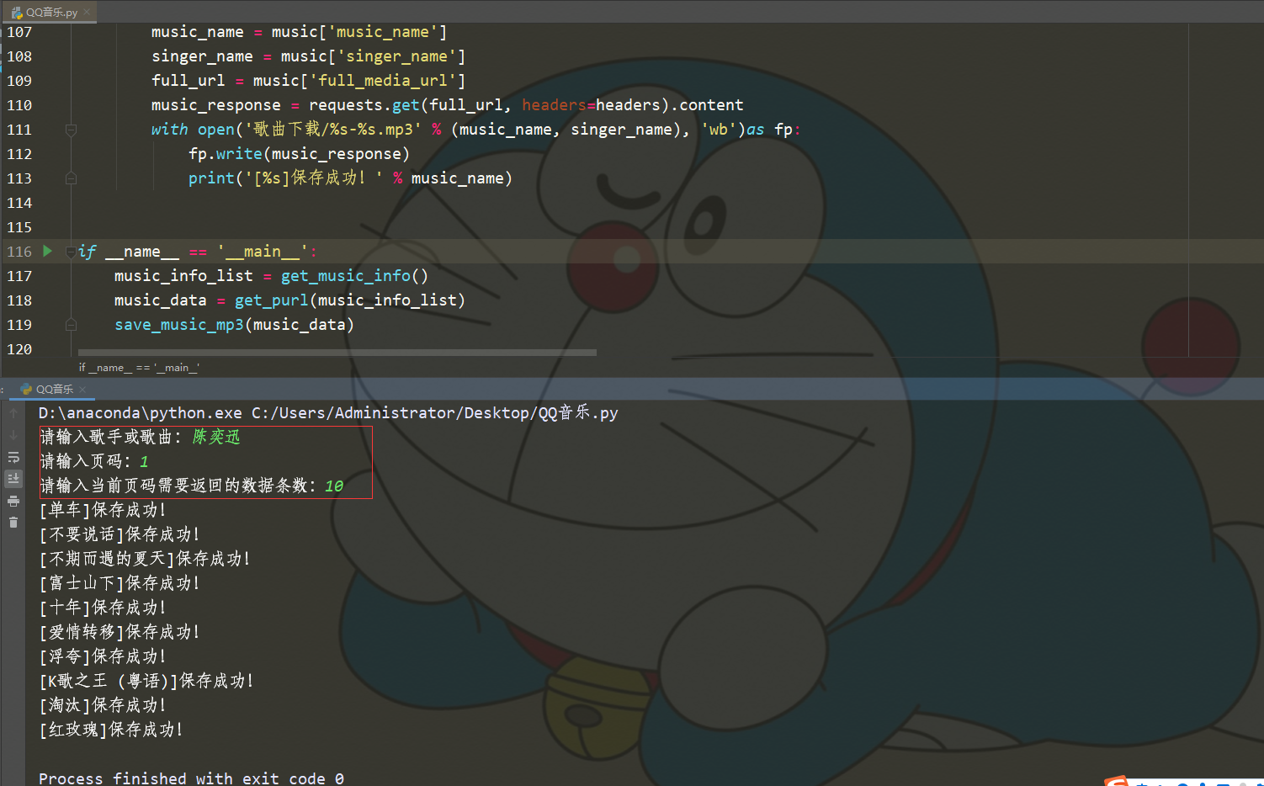This screenshot has height=786, width=1264.
Task: Click get_purl(music_info_list) call
Action: (350, 300)
